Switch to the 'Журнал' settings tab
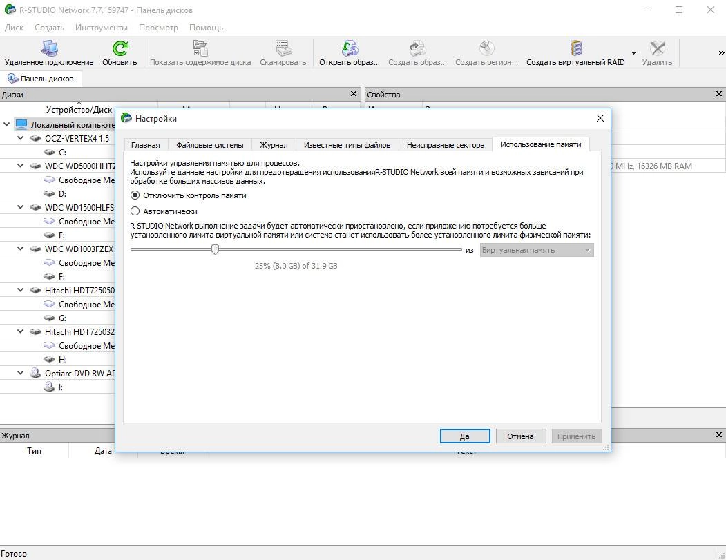This screenshot has height=560, width=726. tap(273, 145)
